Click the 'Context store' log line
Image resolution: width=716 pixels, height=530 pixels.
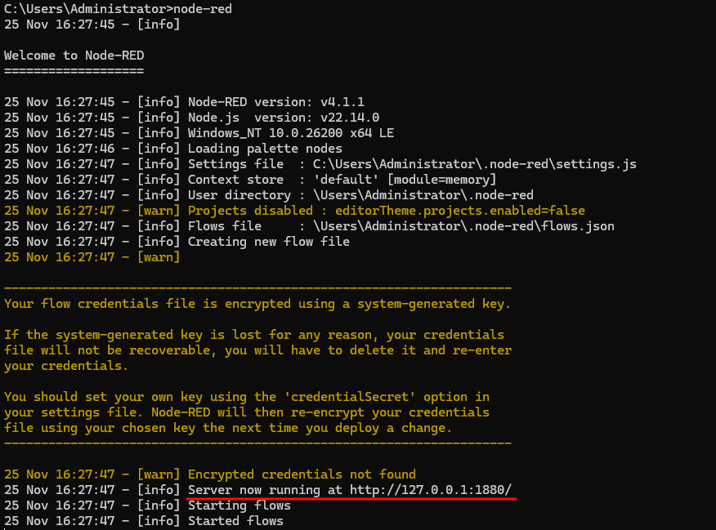[x=250, y=180]
